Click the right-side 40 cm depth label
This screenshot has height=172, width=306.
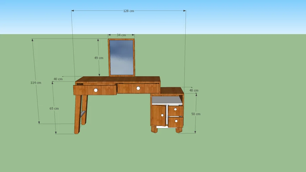(194, 90)
